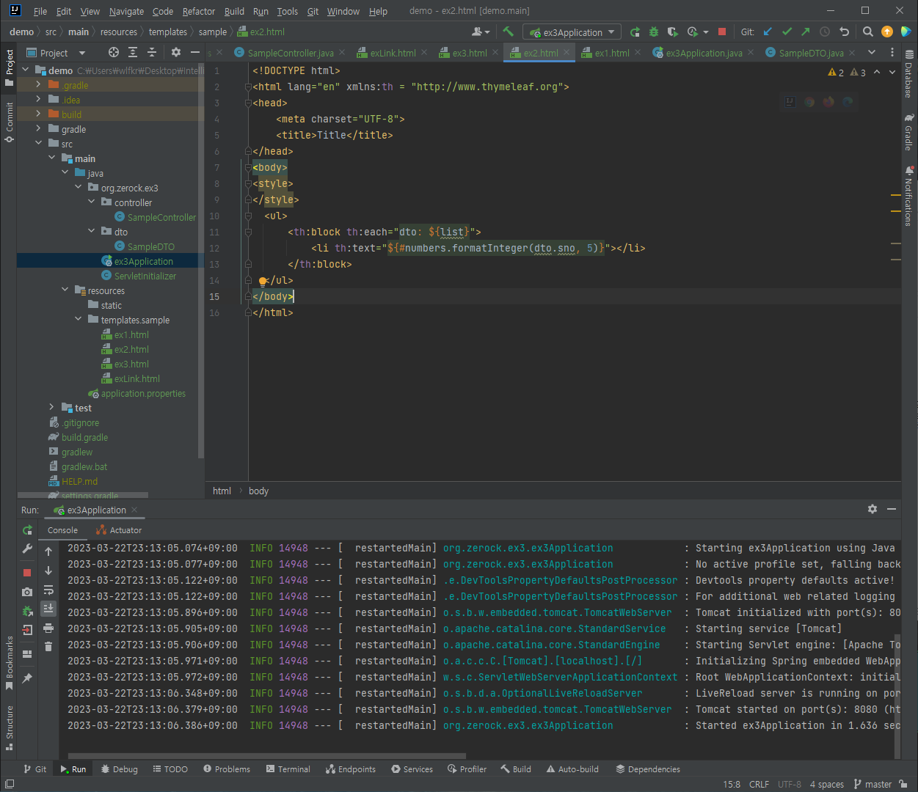This screenshot has width=918, height=792.
Task: Select application.properties in the Project tree
Action: coord(143,393)
